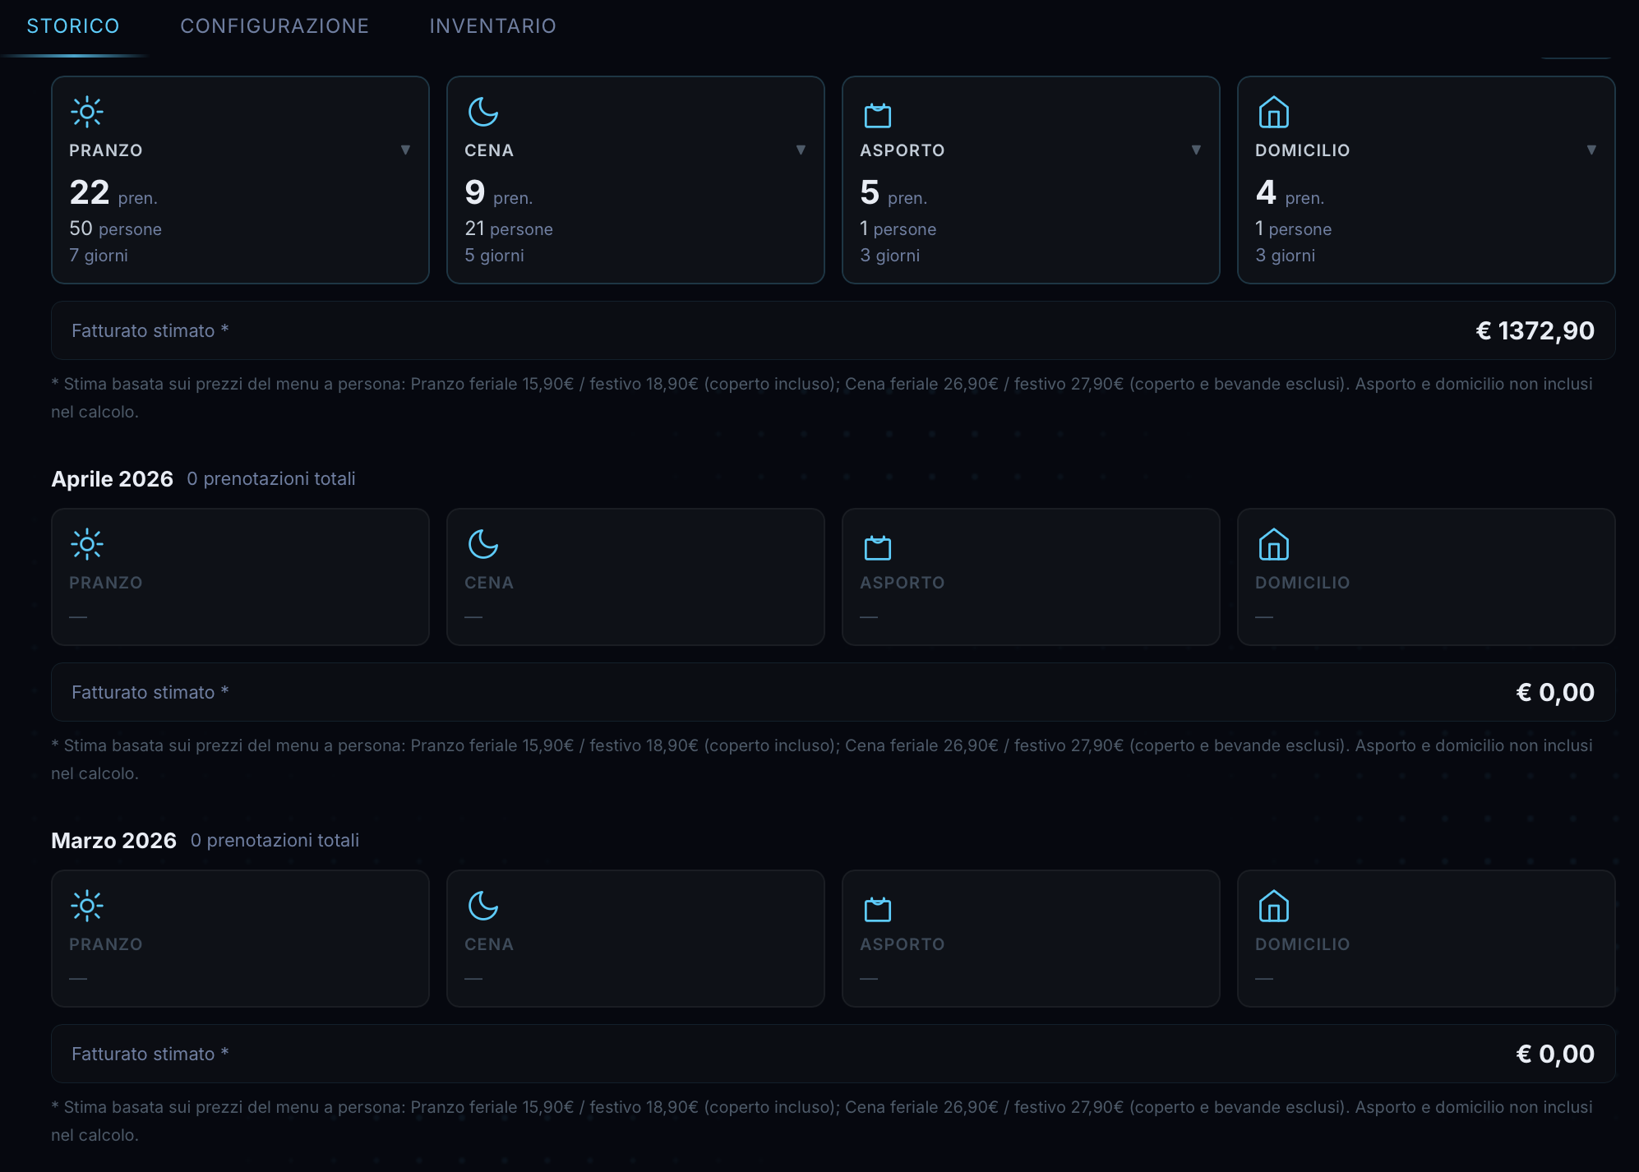
Task: Open the Configurazione tab
Action: 275,26
